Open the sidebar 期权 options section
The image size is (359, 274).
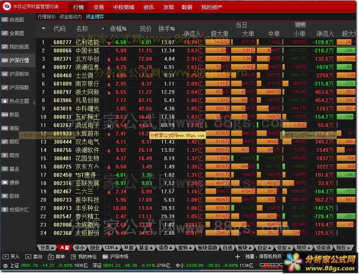point(11,142)
